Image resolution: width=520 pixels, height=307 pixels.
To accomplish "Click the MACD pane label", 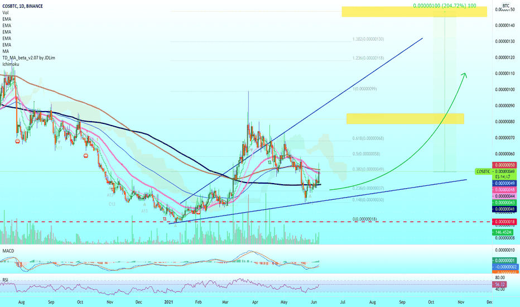I will click(8, 251).
